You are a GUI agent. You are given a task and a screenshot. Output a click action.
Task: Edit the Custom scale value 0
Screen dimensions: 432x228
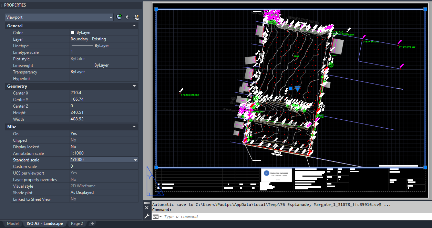[x=104, y=166]
